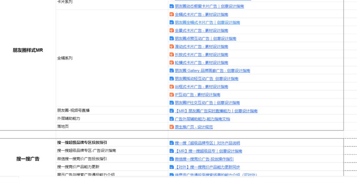The width and height of the screenshot is (357, 178).
Task: Select the 微信搜一搜竞价广告投放指引 cell
Action: [112, 159]
